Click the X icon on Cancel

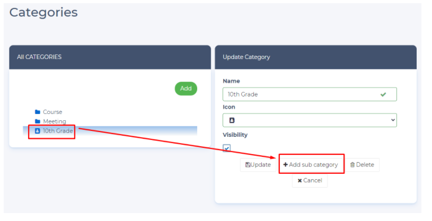point(299,181)
